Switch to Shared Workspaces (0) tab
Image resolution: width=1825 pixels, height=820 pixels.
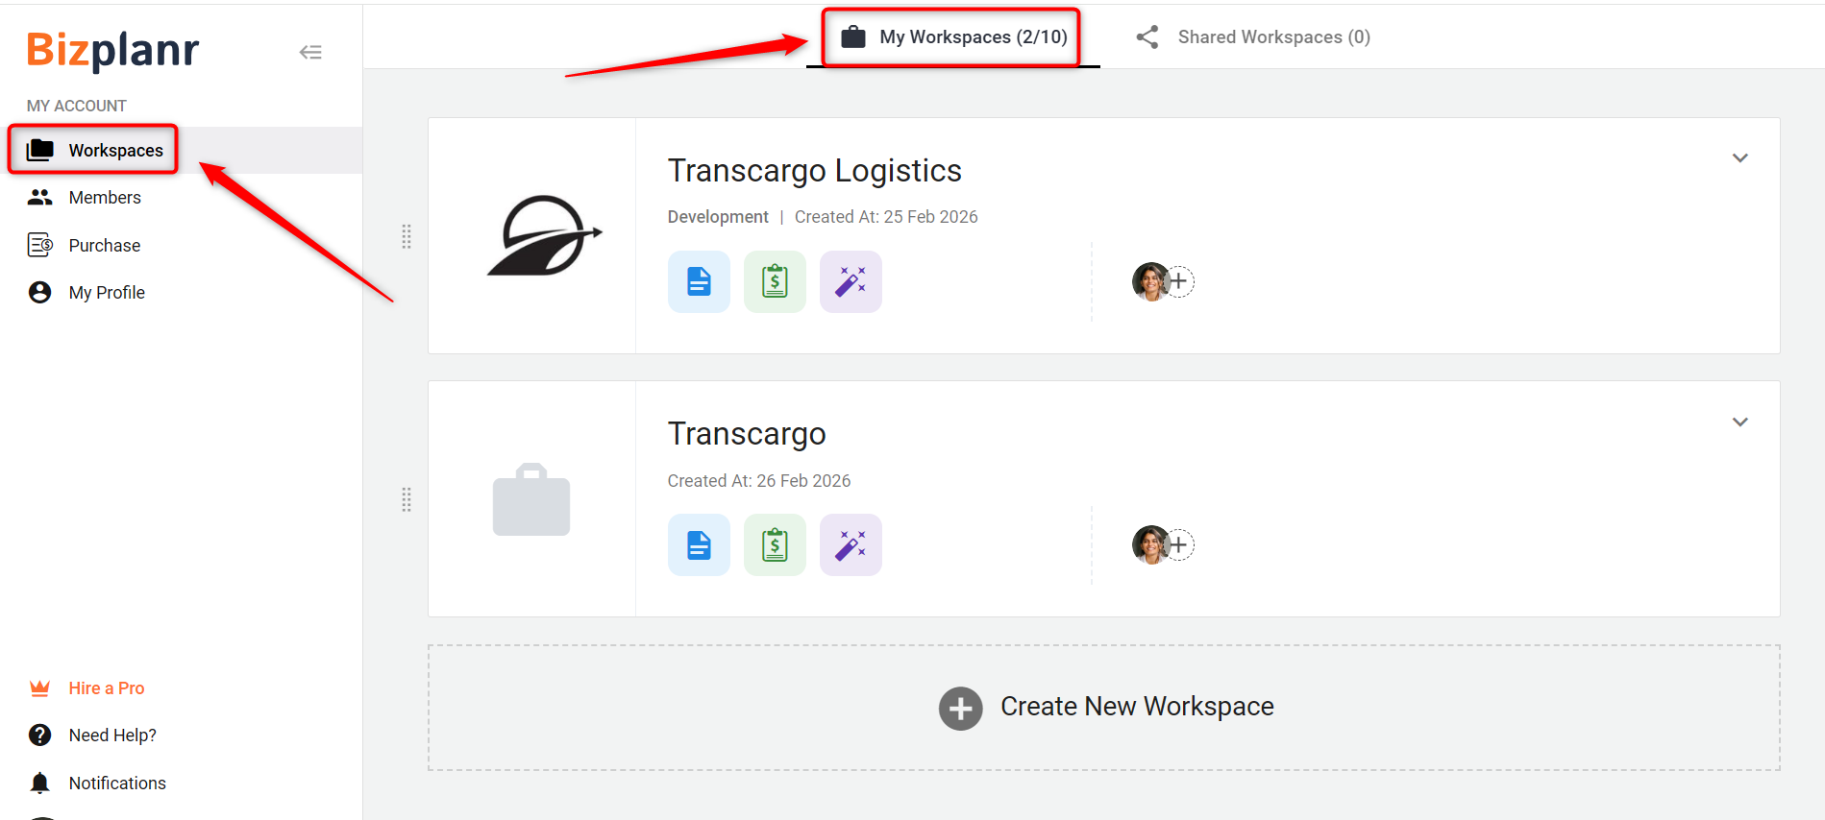1253,36
